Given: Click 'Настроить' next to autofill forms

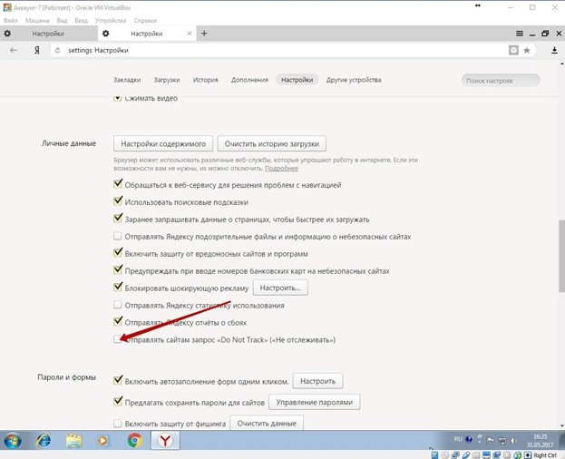Looking at the screenshot, I should [317, 381].
